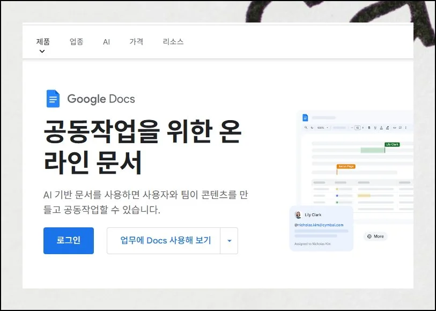Go to the 가격 navigation item
436x311 pixels.
click(x=136, y=41)
